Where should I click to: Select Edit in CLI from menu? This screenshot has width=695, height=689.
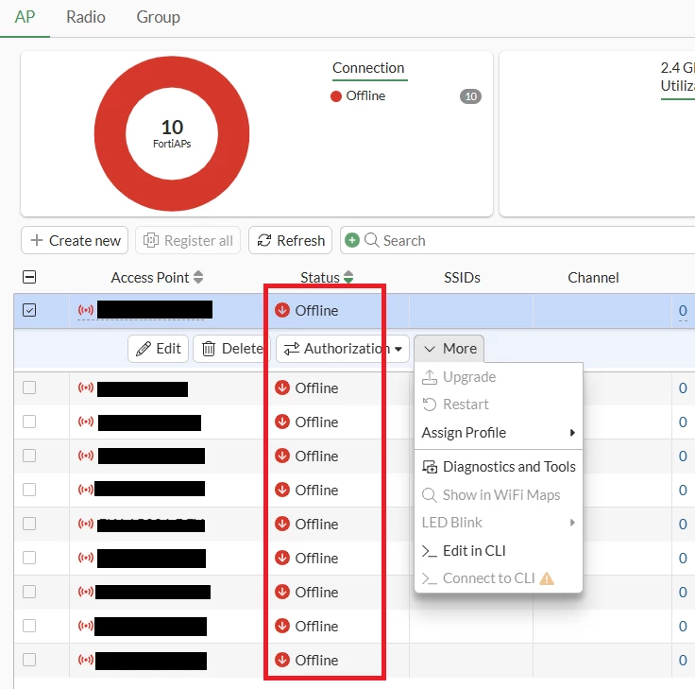pos(499,551)
